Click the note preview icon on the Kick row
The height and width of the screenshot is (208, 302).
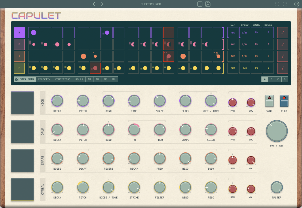tap(282, 32)
